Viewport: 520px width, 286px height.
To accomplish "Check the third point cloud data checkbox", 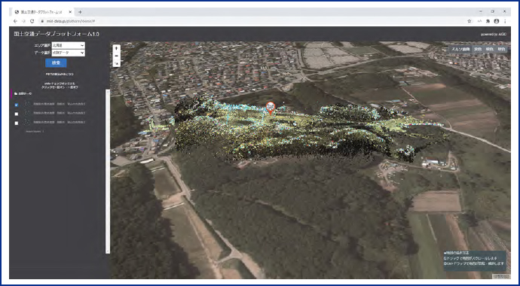I will point(17,123).
